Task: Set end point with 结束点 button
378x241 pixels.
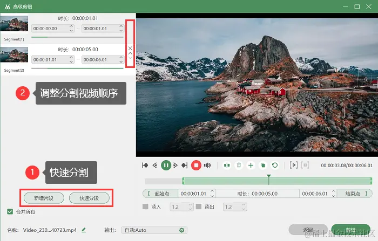Action: pos(355,194)
